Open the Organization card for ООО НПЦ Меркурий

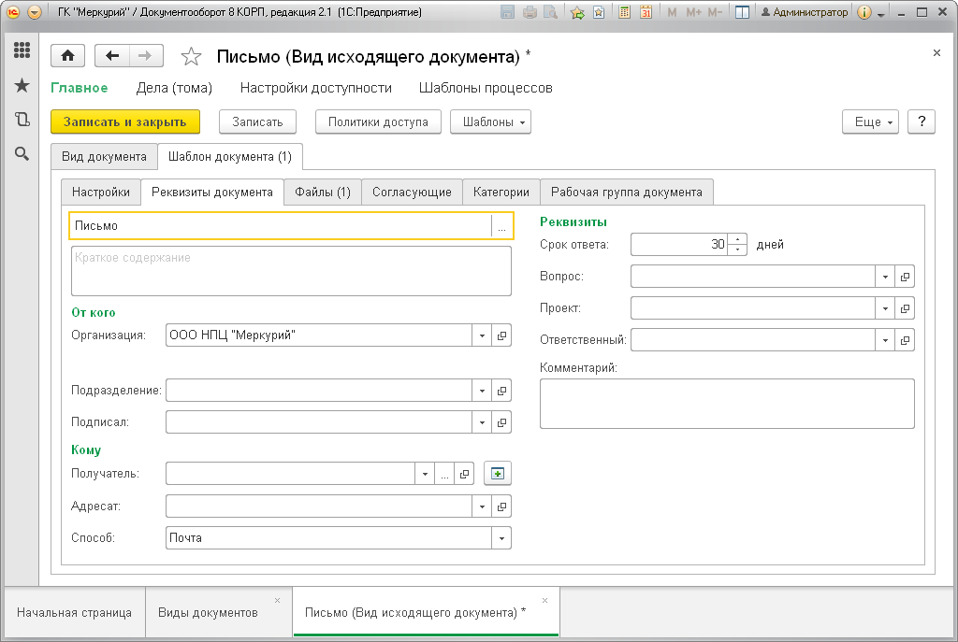point(501,335)
